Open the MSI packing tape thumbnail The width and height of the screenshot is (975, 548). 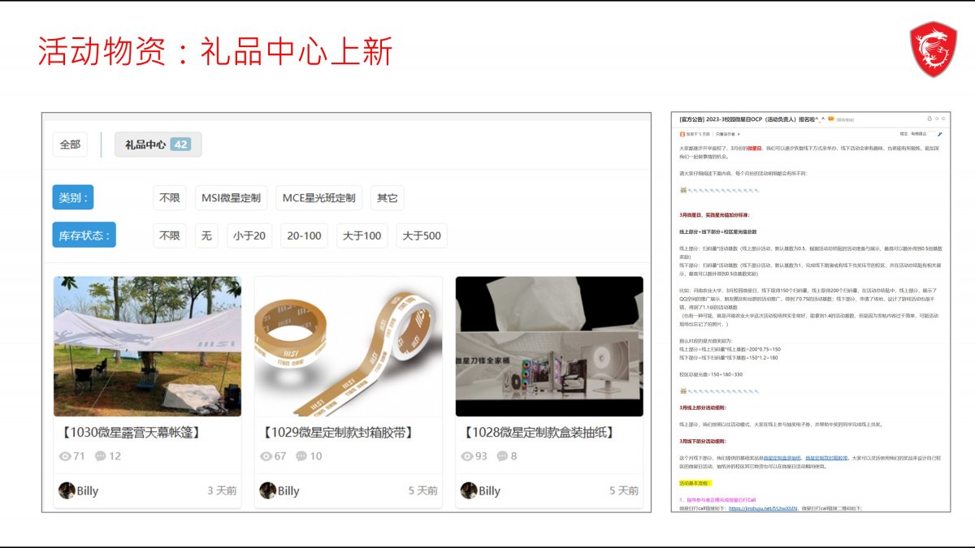point(349,347)
